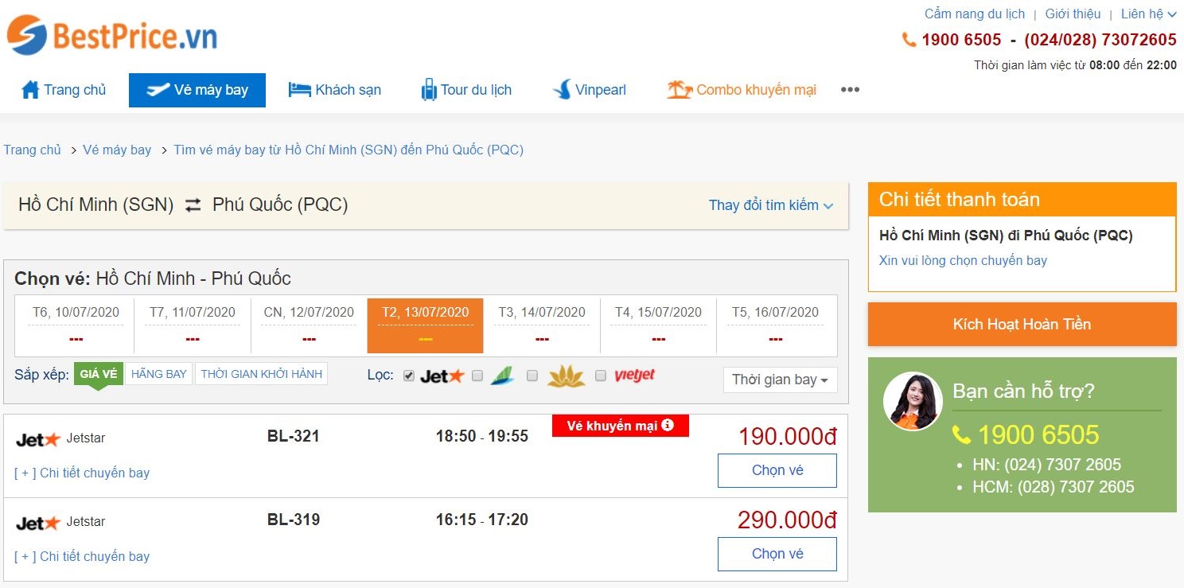Select date CN, 12/07/2020
The height and width of the screenshot is (588, 1184).
click(309, 325)
